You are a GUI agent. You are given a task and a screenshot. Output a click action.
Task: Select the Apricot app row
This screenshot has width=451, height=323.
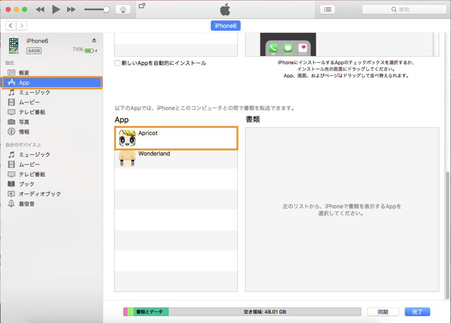pyautogui.click(x=176, y=138)
